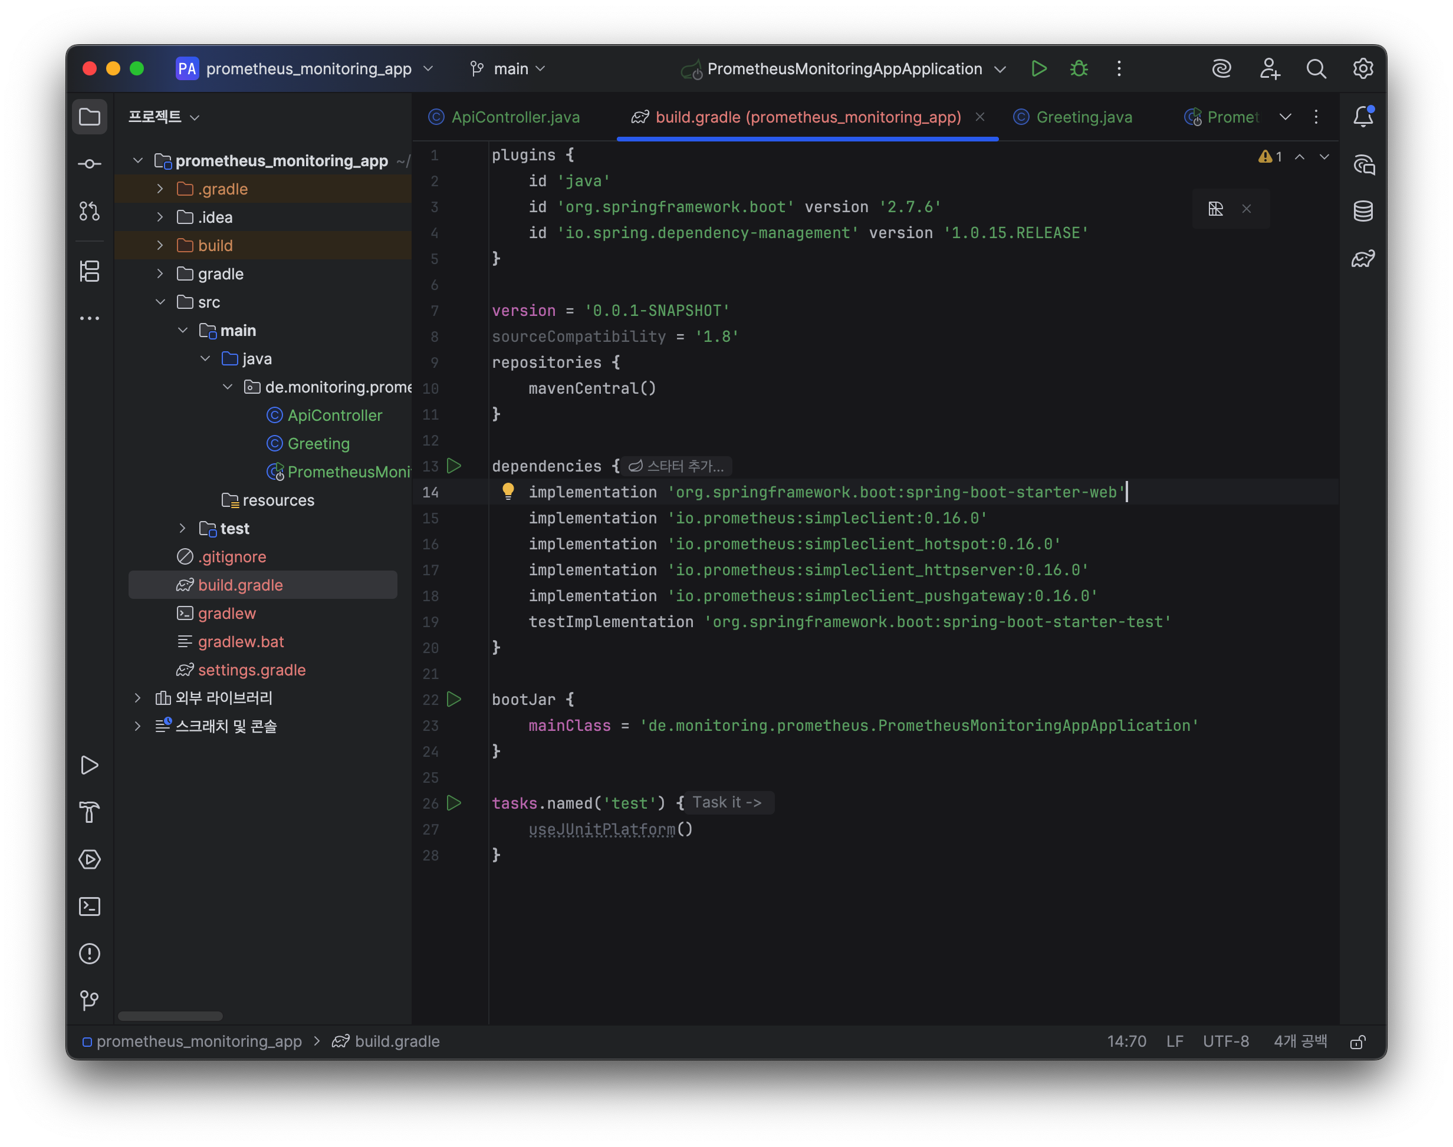Open the Gradle tool window icon
The height and width of the screenshot is (1147, 1453).
[1363, 259]
